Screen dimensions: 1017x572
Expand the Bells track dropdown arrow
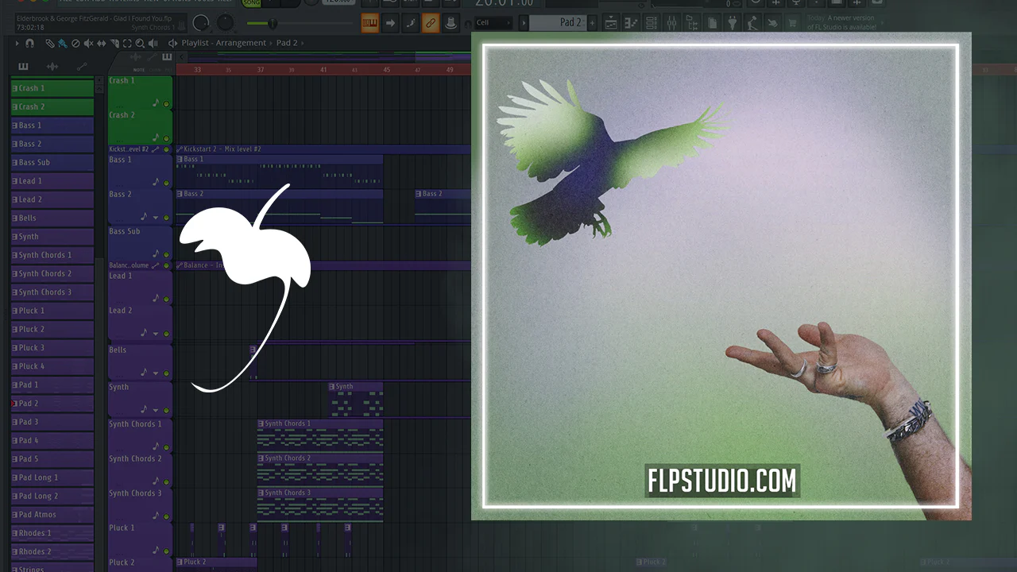[x=156, y=373]
